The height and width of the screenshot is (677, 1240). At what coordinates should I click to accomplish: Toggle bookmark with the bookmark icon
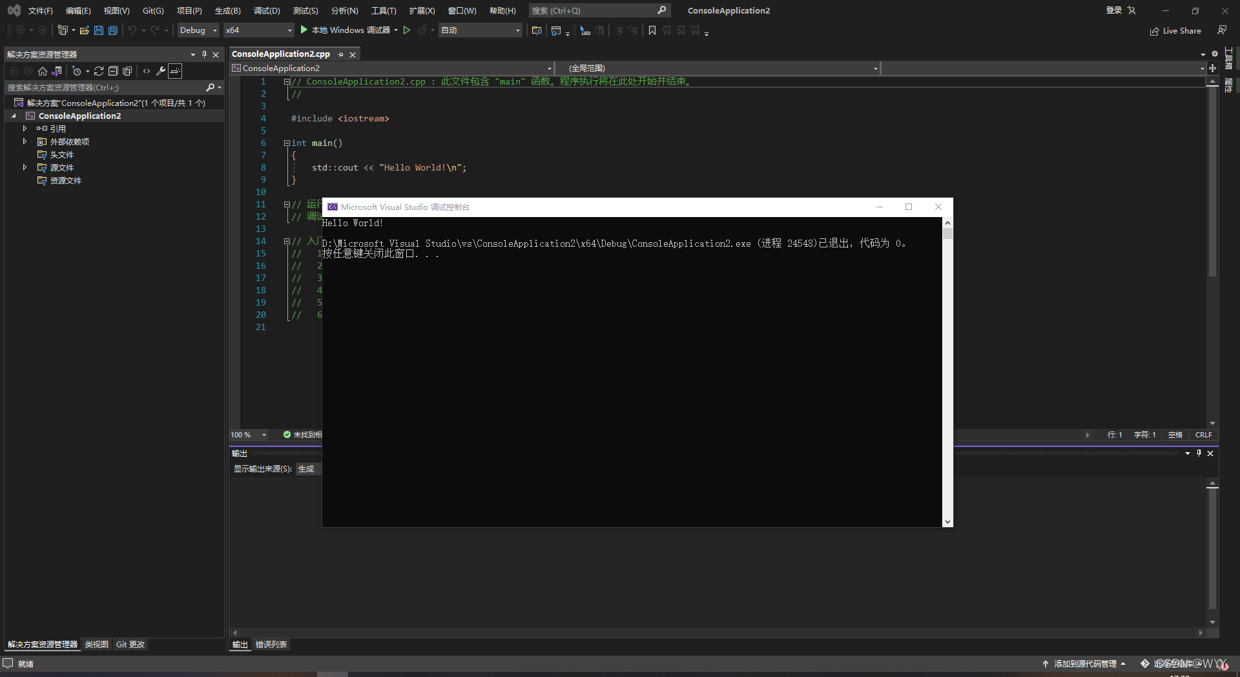652,30
